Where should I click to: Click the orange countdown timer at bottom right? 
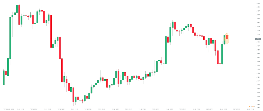pyautogui.click(x=252, y=106)
